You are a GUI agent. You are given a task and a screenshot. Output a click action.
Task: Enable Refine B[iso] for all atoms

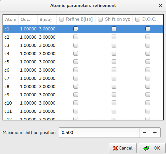(62, 19)
